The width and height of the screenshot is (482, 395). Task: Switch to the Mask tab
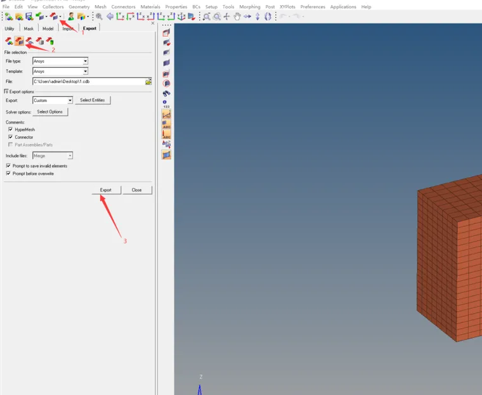29,29
